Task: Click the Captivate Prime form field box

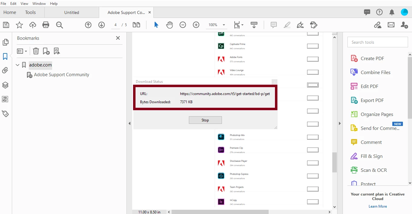Action: [313, 46]
